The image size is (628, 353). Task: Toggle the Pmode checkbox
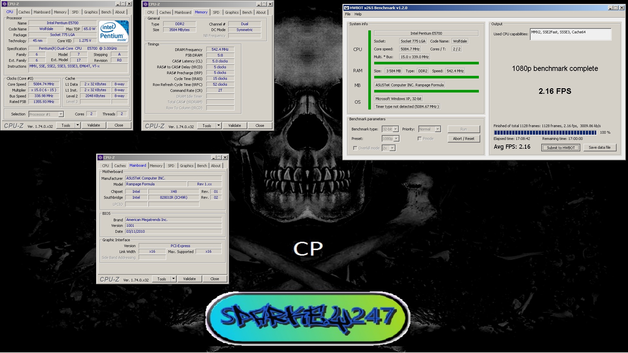click(420, 139)
